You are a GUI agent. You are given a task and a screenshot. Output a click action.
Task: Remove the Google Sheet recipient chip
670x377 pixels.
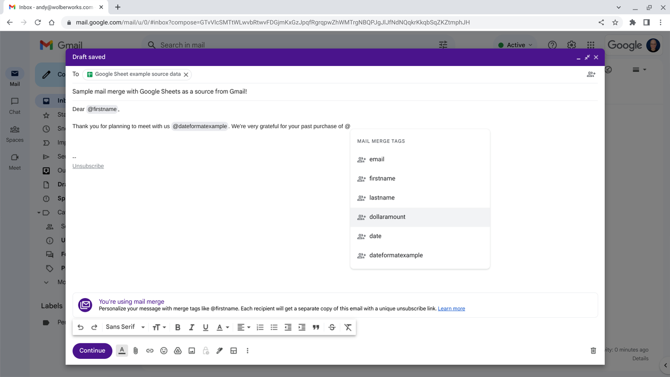(186, 74)
